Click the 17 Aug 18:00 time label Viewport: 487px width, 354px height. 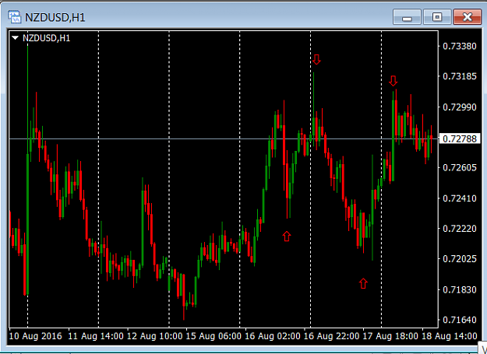[390, 336]
